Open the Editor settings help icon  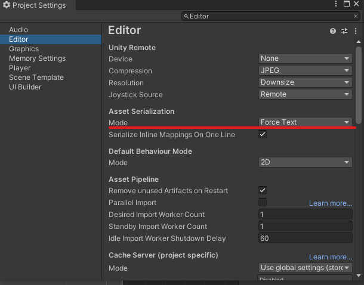tap(332, 31)
